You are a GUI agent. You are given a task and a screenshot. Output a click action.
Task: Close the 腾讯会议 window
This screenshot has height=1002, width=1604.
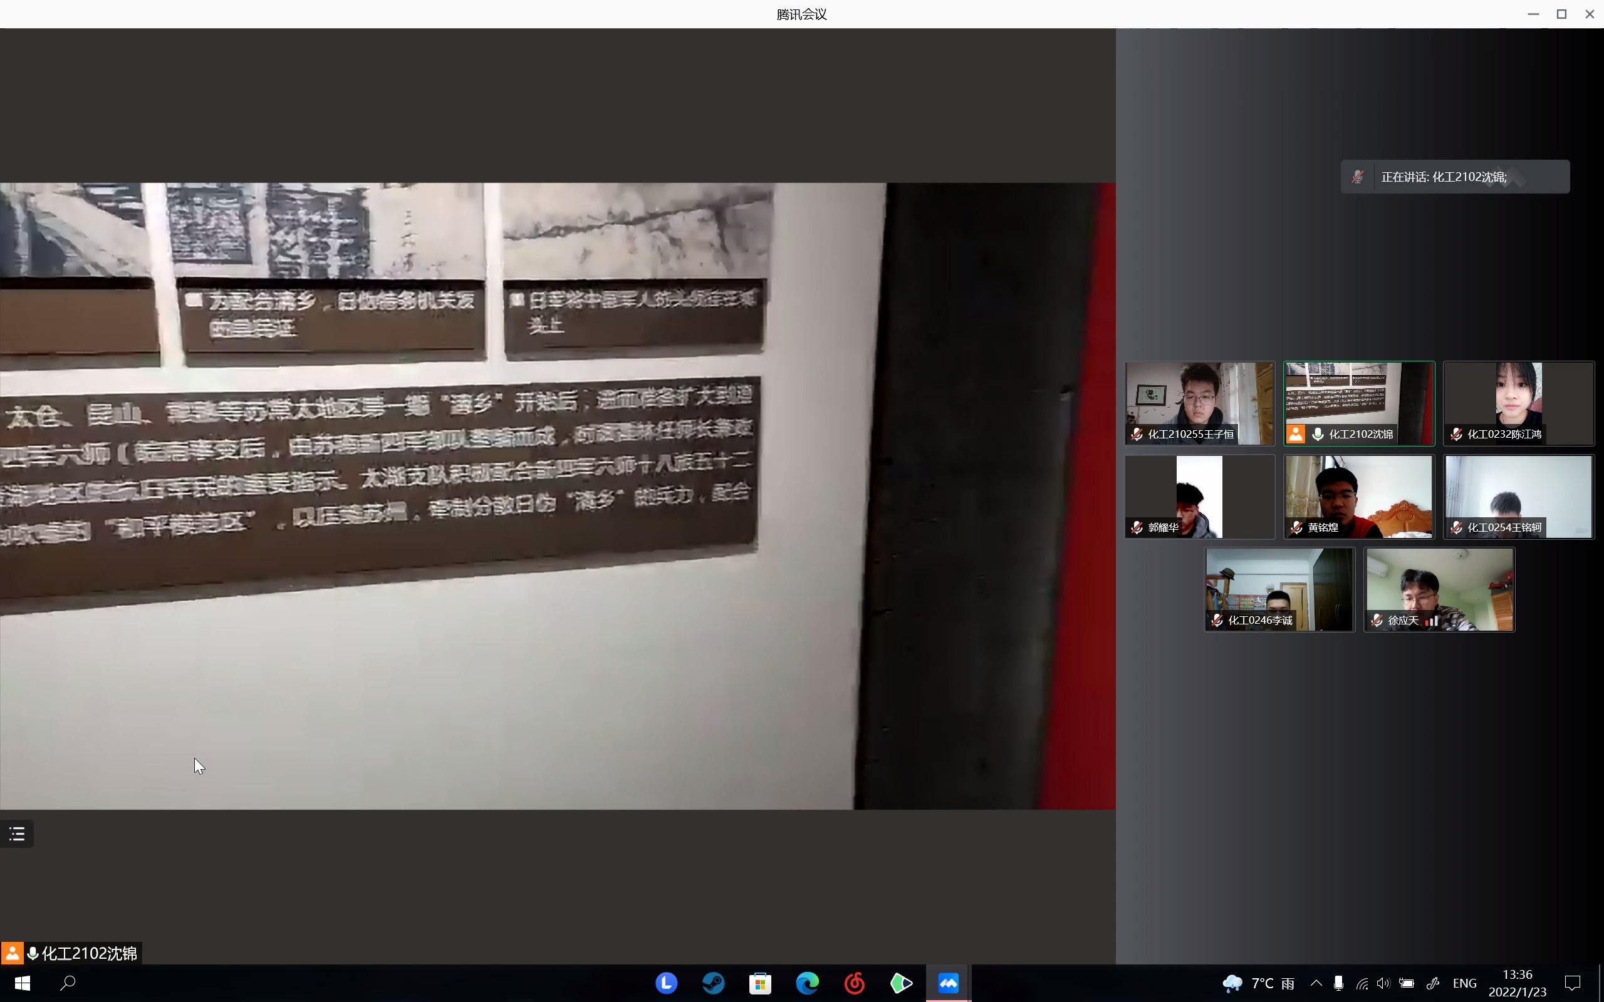1590,14
